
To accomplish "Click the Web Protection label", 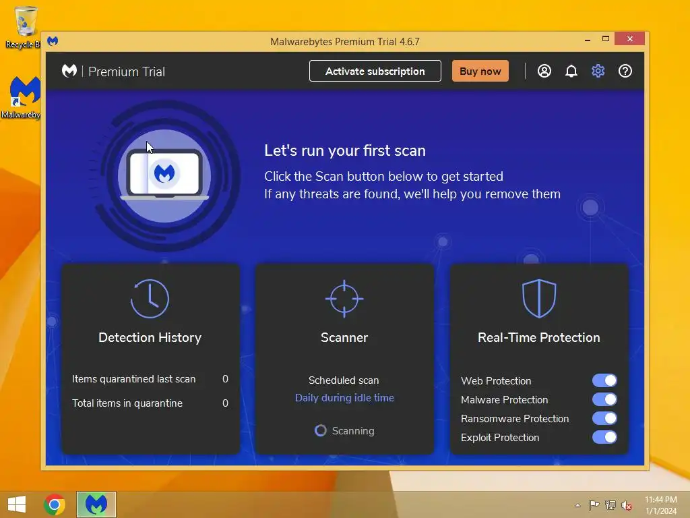I will (x=496, y=380).
